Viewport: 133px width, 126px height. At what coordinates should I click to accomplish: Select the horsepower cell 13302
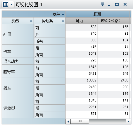click(82, 81)
